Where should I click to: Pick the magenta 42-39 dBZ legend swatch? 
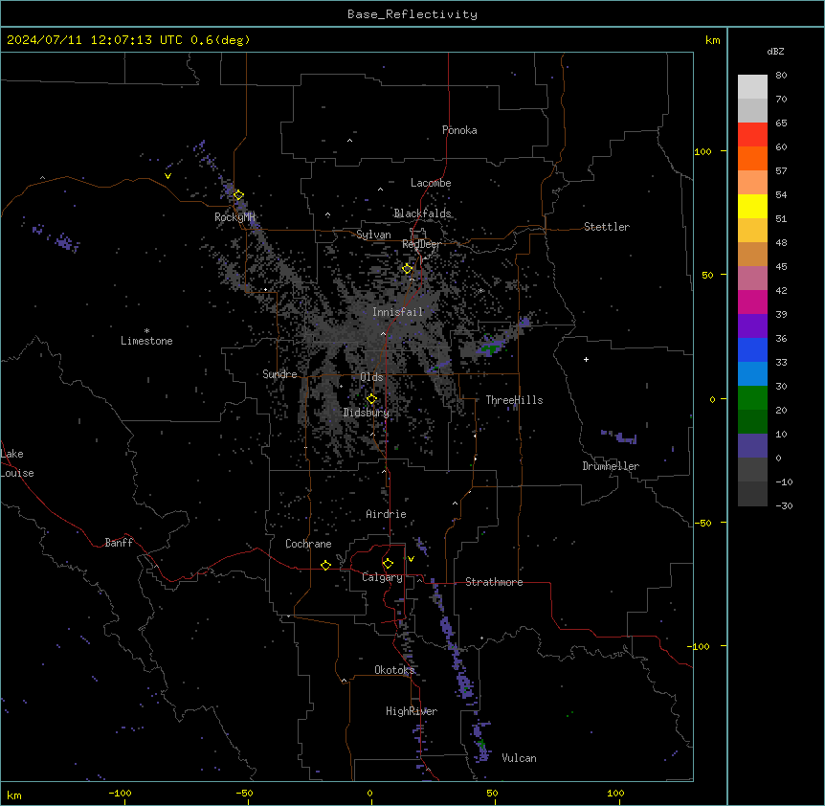(752, 302)
